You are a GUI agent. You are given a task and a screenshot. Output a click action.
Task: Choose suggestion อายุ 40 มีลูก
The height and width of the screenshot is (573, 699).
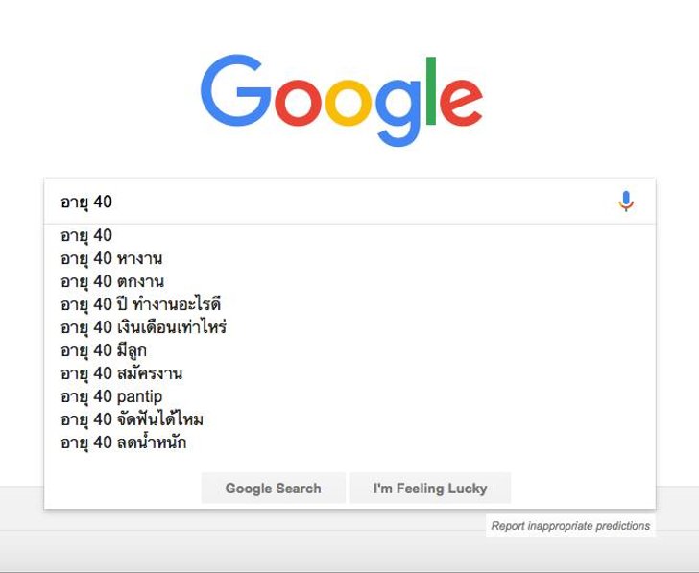click(349, 350)
